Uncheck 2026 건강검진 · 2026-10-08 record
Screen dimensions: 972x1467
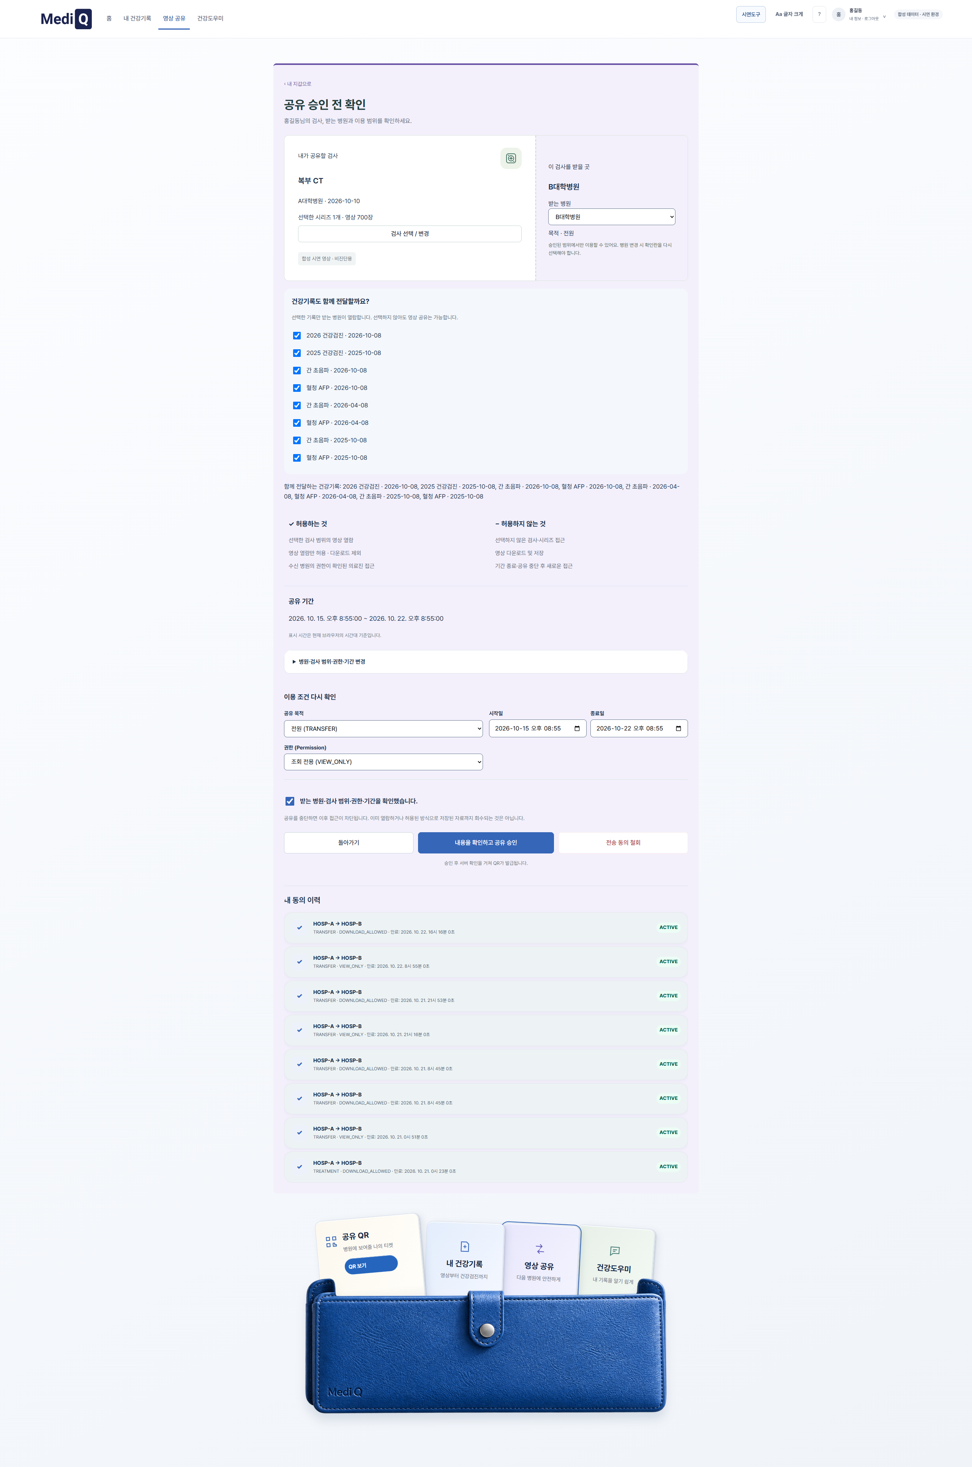pyautogui.click(x=297, y=335)
